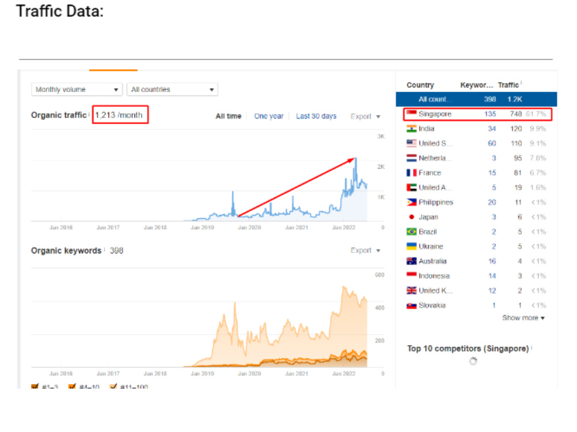Click the India flag icon
This screenshot has width=577, height=432.
411,128
